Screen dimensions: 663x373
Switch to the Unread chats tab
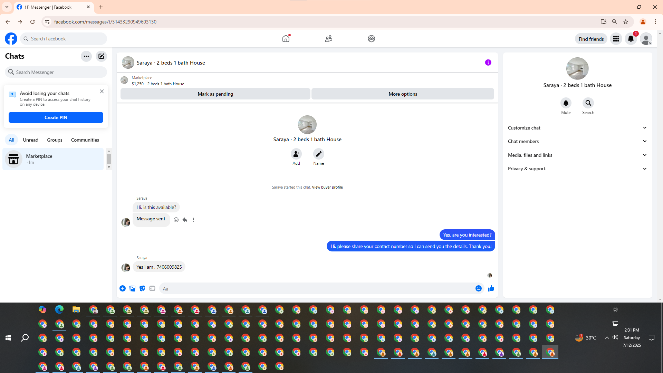pyautogui.click(x=30, y=140)
